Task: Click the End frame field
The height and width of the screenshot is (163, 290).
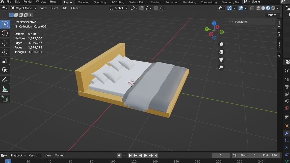Action: click(x=270, y=155)
